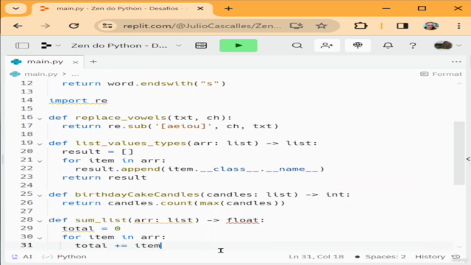Go back with browser back arrow
Viewport: 471px width, 265px height.
[18, 26]
